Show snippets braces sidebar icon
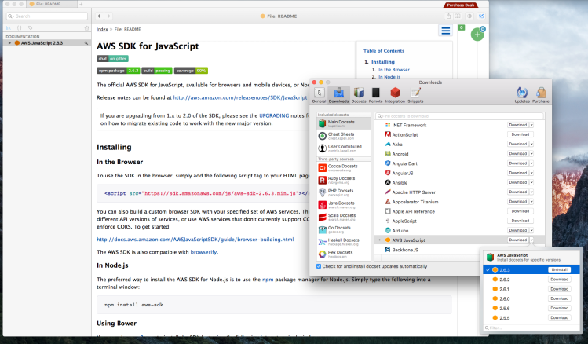Screen dimensions: 588x344 click(20, 28)
